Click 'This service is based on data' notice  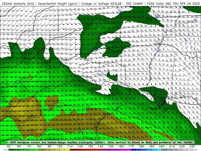126,142
